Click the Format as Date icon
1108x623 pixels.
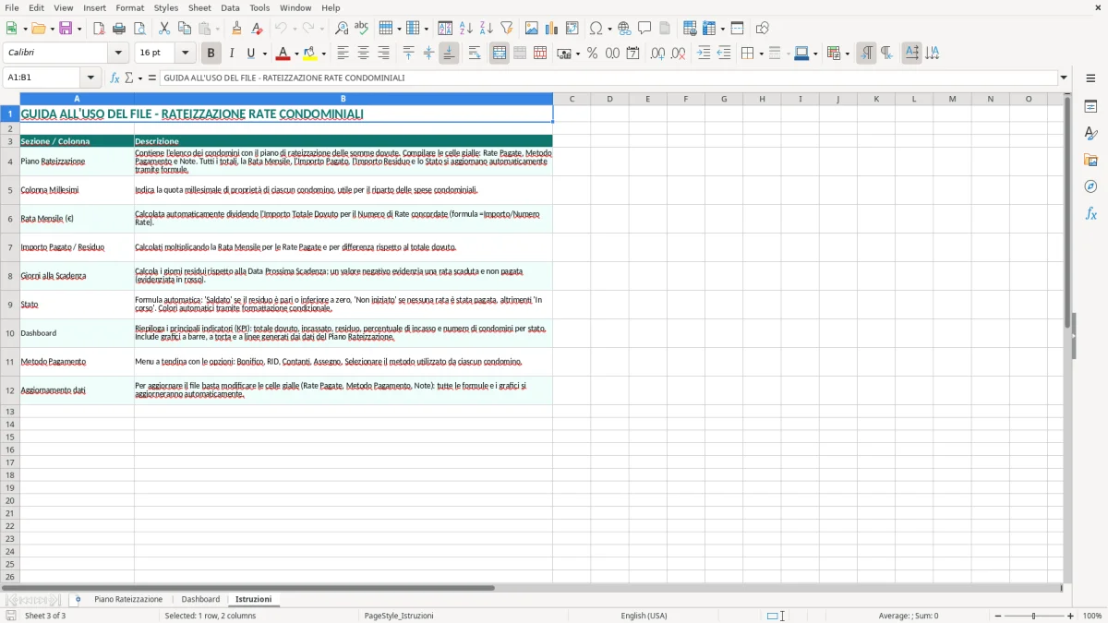coord(632,54)
